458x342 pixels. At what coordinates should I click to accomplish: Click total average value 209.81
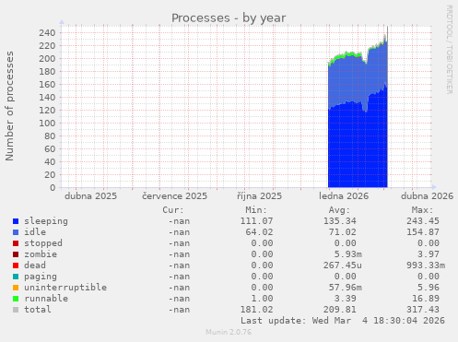point(339,310)
